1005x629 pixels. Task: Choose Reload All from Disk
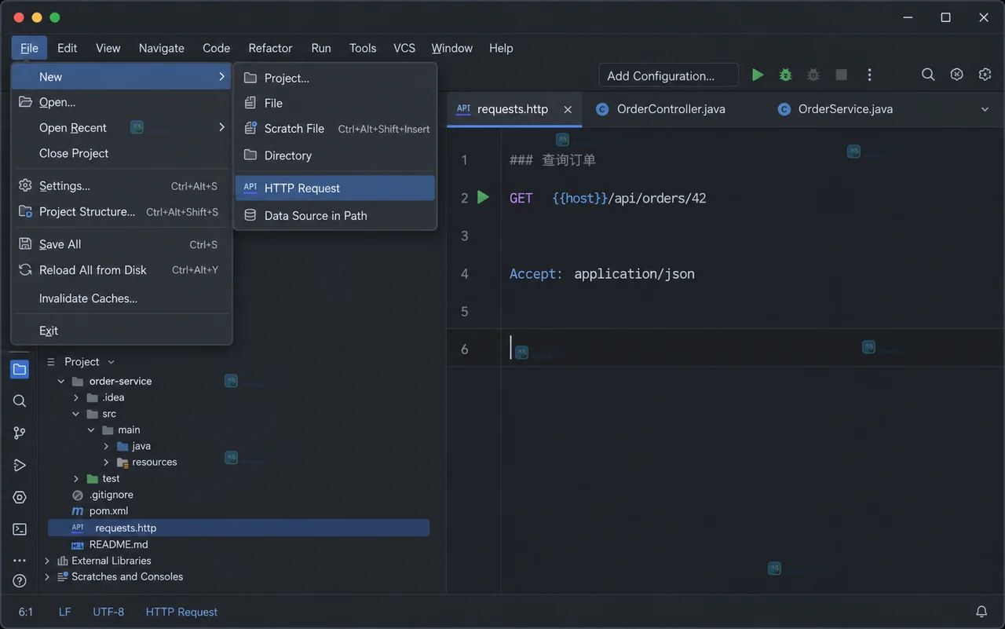(122, 270)
